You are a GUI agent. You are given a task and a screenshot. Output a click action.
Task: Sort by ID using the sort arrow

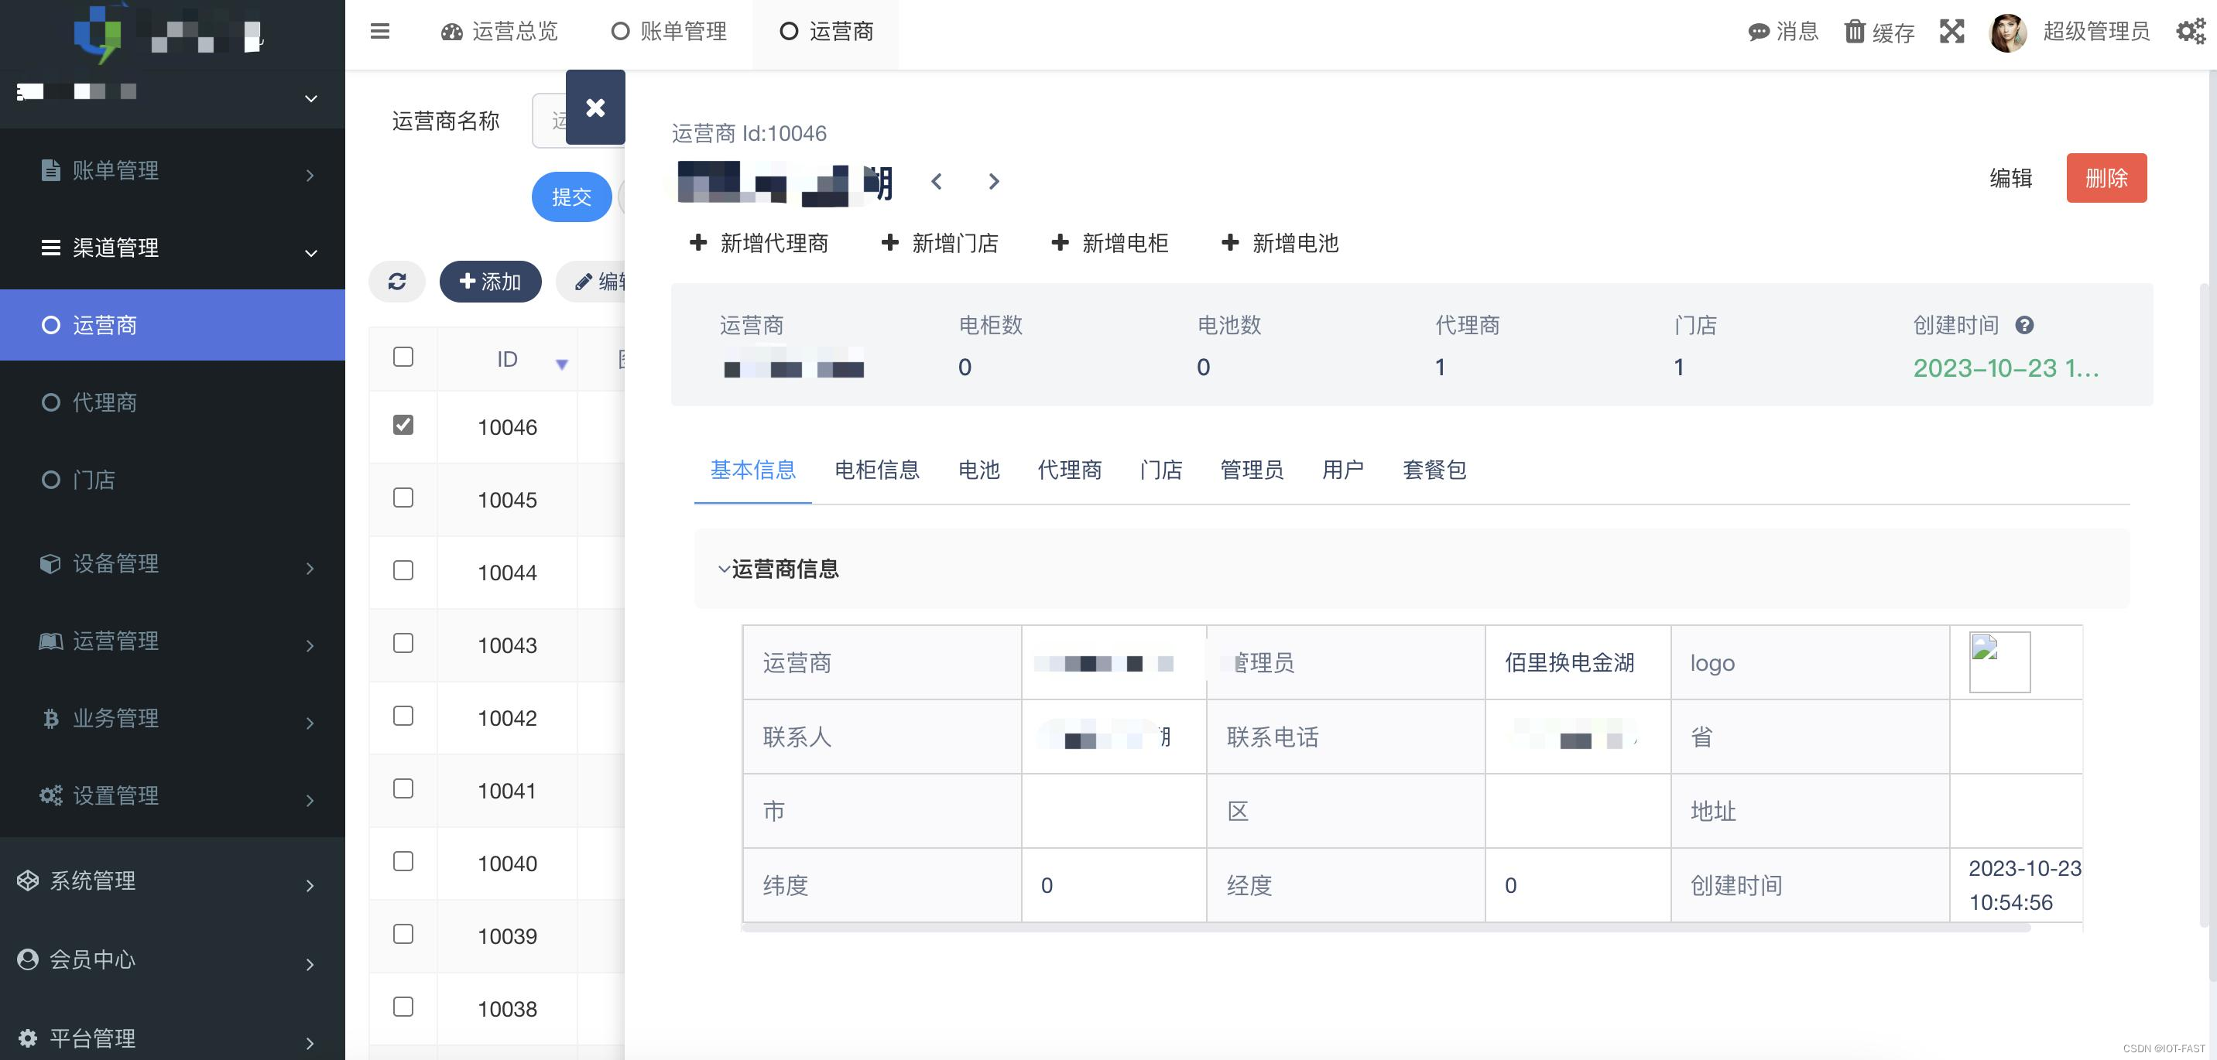tap(562, 364)
